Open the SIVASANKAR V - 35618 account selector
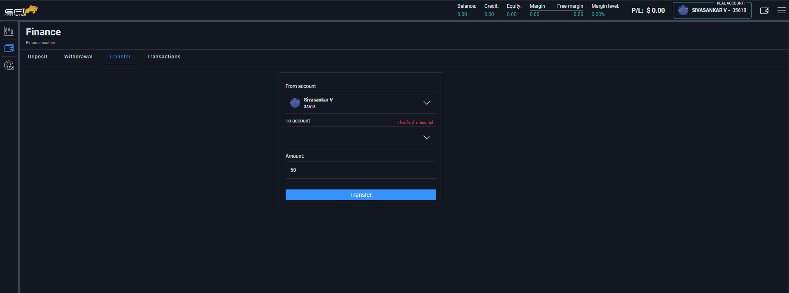789x293 pixels. coord(712,10)
